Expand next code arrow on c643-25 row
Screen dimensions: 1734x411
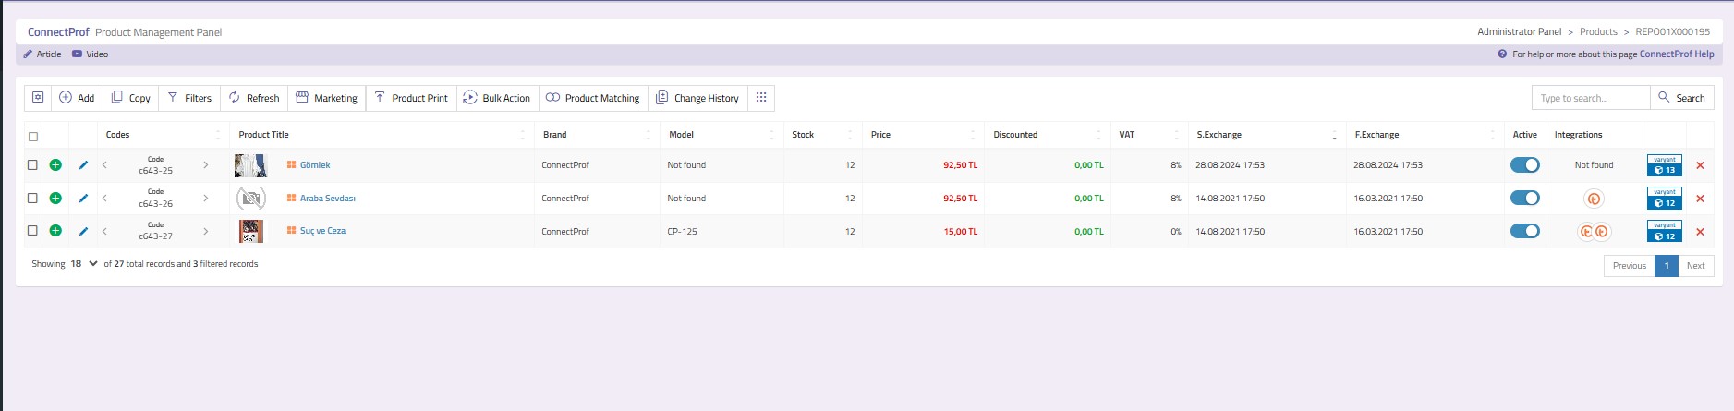[x=205, y=165]
